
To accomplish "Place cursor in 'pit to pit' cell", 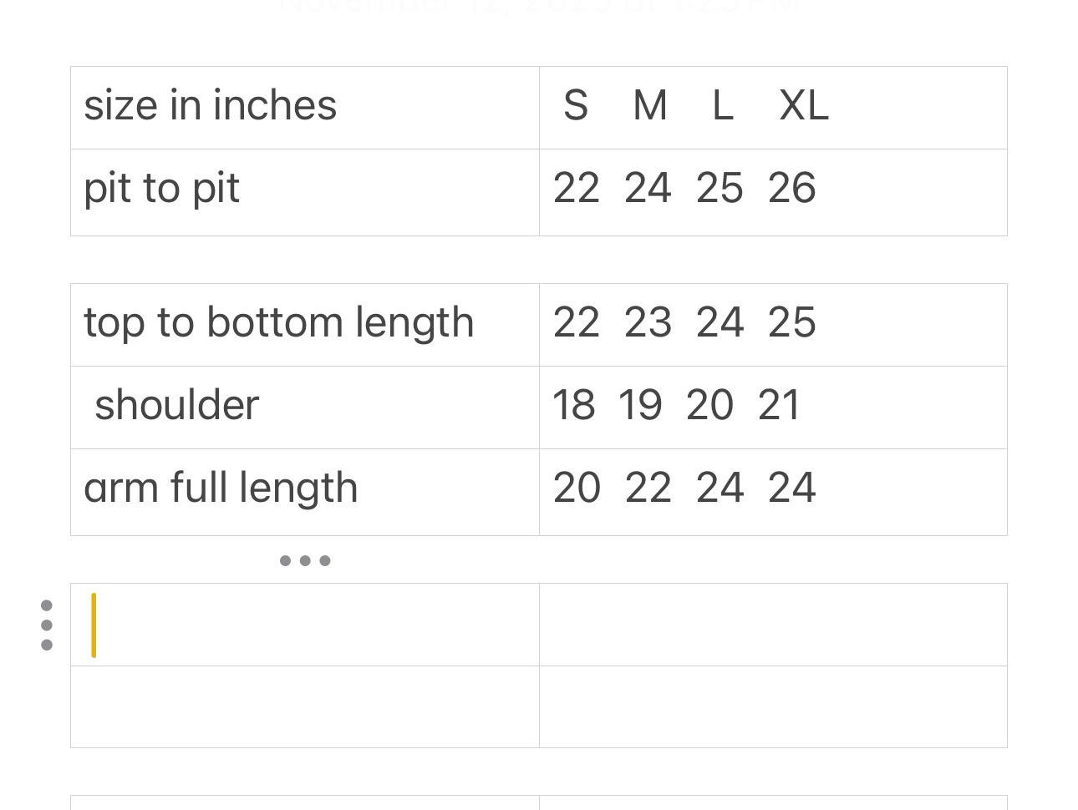I will (x=304, y=191).
